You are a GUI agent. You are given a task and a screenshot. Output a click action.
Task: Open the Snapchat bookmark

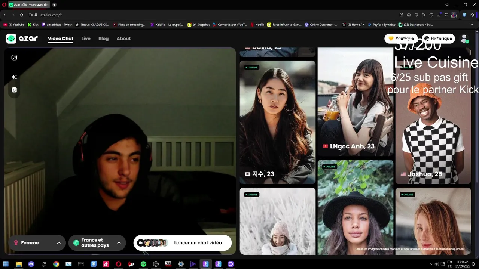199,25
